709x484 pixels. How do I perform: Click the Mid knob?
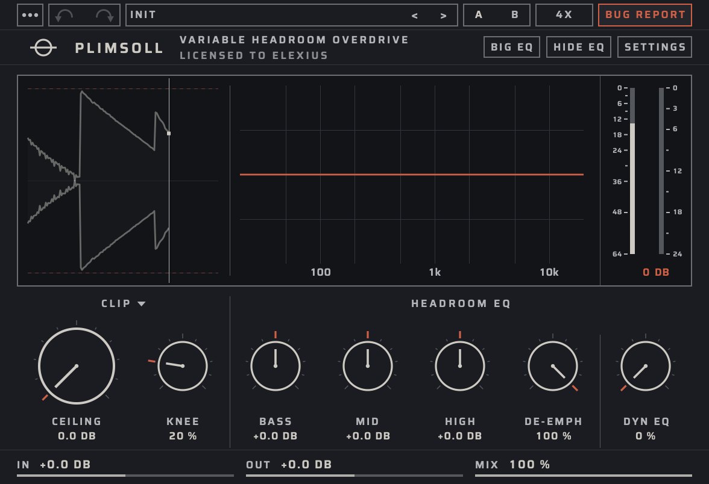point(368,366)
